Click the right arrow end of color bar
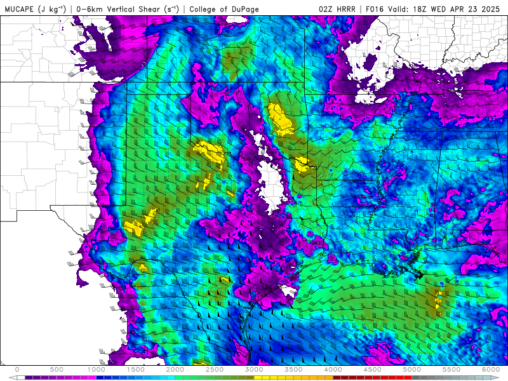 [495, 378]
